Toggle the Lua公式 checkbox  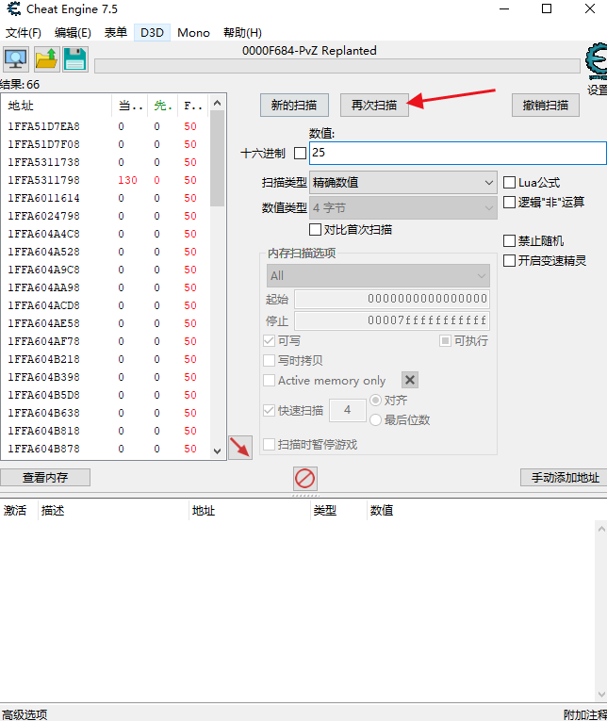tap(510, 182)
